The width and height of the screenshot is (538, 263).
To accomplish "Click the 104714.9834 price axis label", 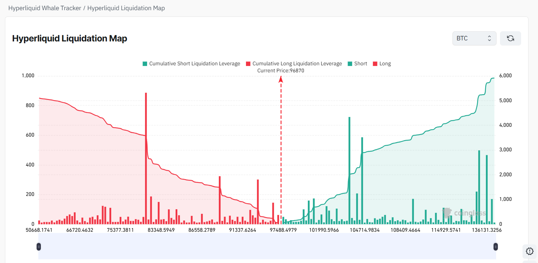I will click(x=365, y=230).
